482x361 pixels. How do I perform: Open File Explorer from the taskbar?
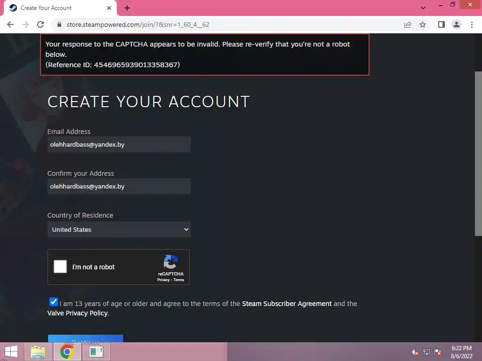tap(38, 352)
